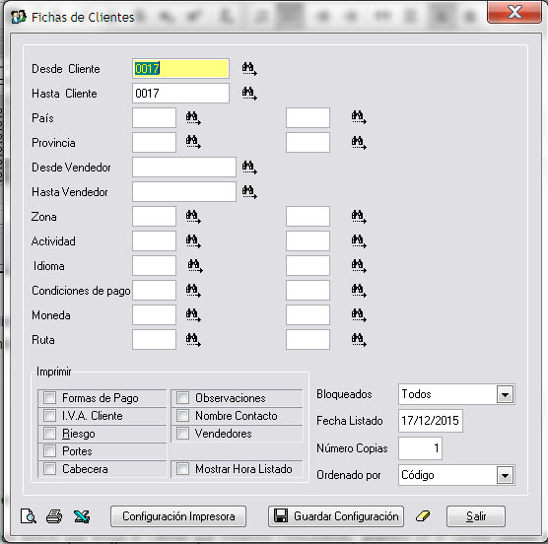The width and height of the screenshot is (548, 544).
Task: Open first Moneda lookup binoculars
Action: (x=193, y=315)
